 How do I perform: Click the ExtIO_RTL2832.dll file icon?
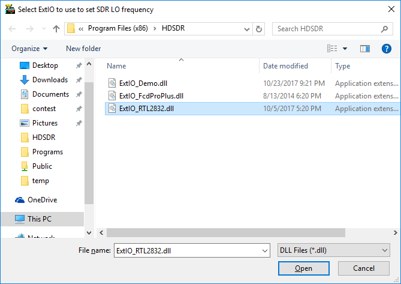[112, 108]
